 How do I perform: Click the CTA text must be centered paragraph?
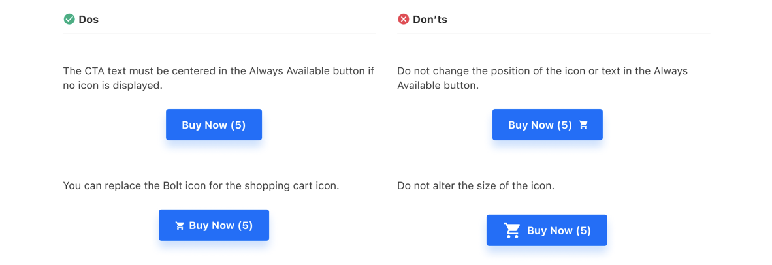219,78
